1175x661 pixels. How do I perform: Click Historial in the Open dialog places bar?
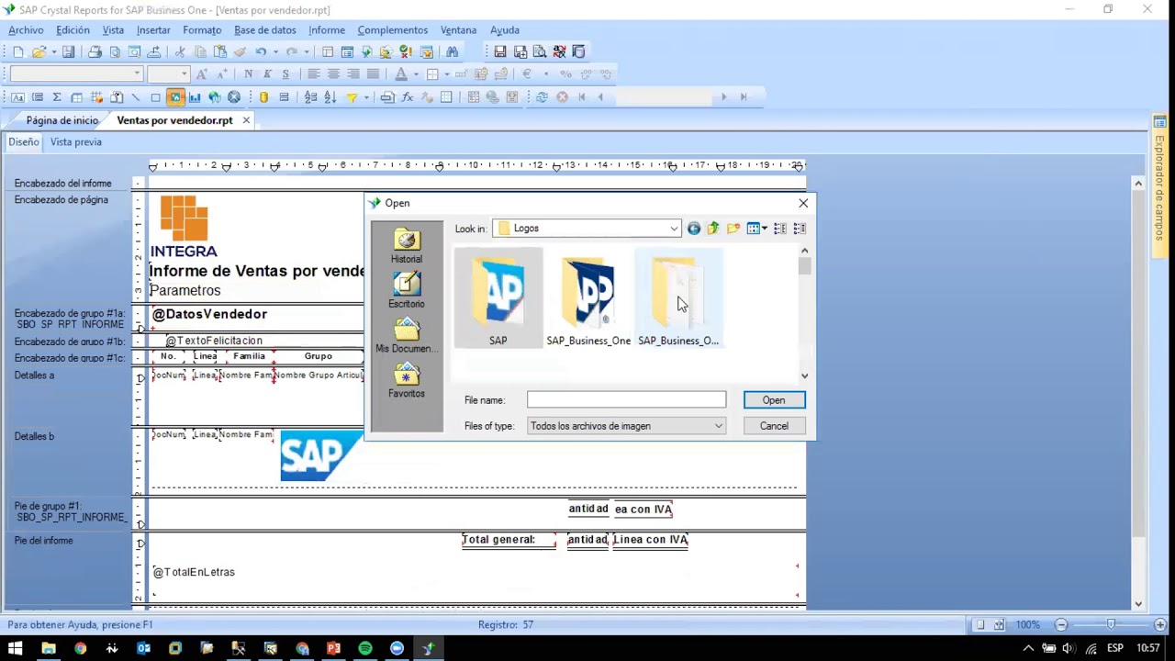(407, 247)
